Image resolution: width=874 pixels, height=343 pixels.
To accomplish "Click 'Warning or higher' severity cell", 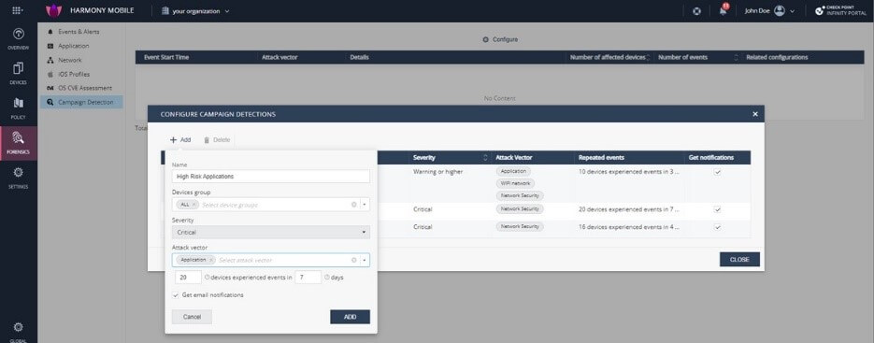I will coord(438,172).
